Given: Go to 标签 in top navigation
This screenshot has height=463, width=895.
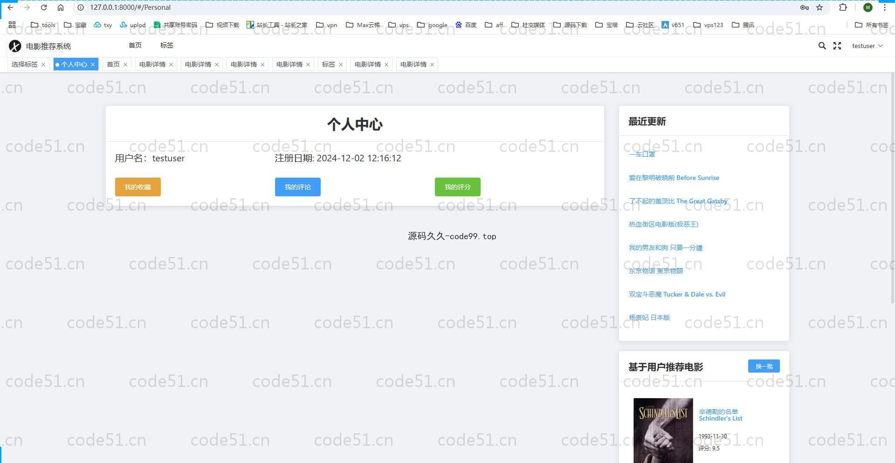Looking at the screenshot, I should [167, 45].
